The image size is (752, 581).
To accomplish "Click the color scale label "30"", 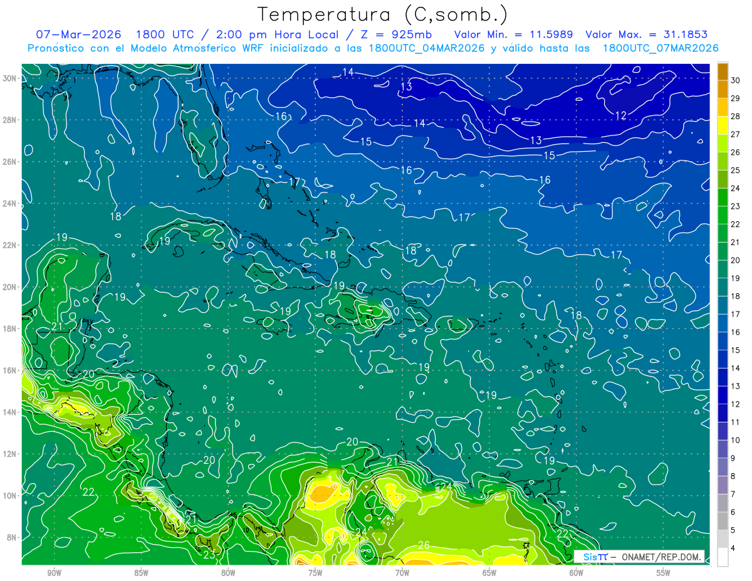I will [x=736, y=80].
